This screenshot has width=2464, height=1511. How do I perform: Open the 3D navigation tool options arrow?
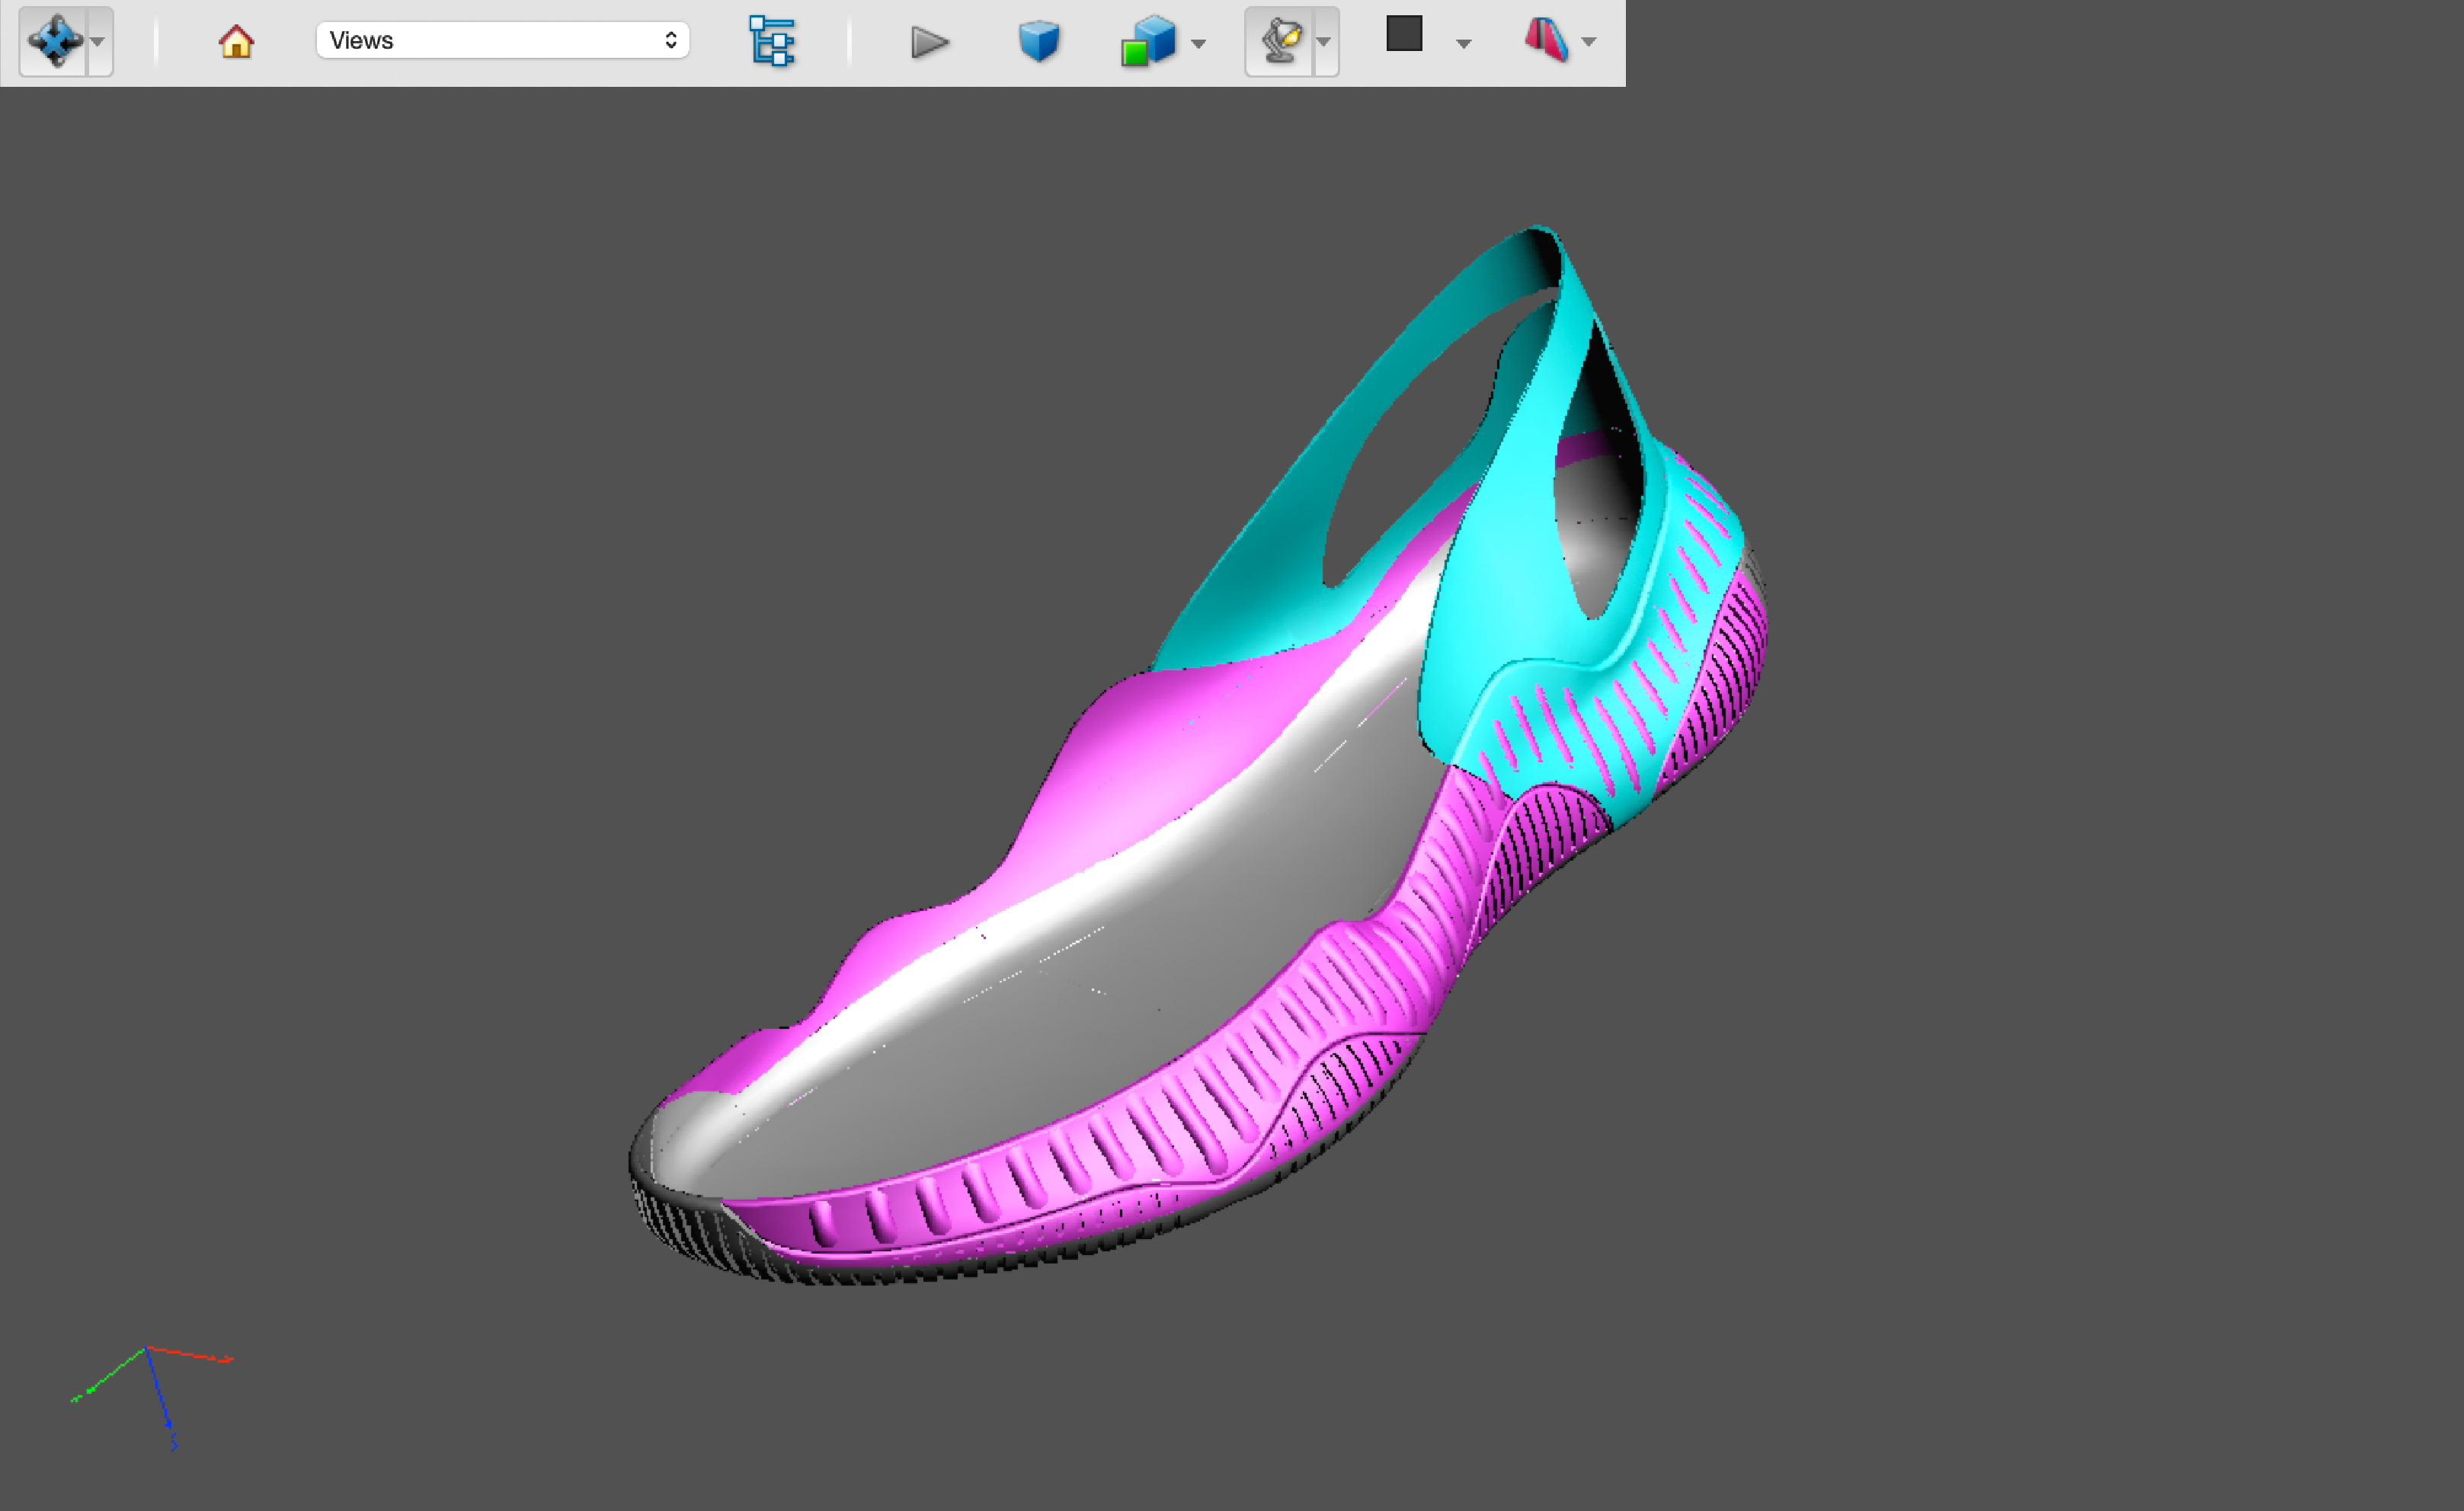(98, 42)
